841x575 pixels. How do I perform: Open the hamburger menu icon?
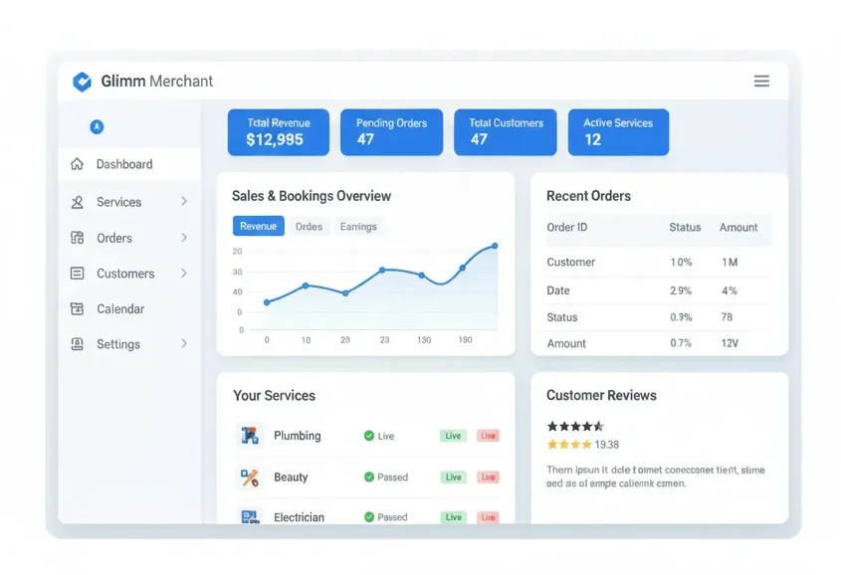pyautogui.click(x=761, y=82)
